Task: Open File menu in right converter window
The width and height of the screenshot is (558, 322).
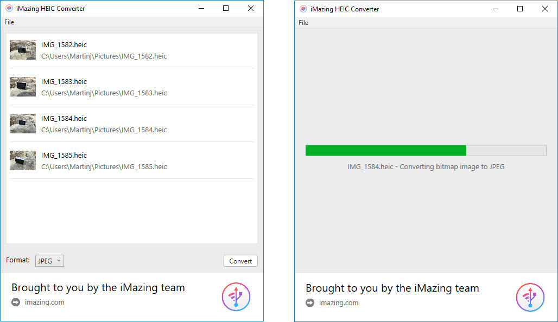Action: 303,23
